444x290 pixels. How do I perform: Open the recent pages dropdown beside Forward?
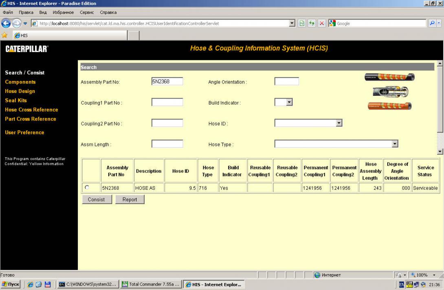25,24
